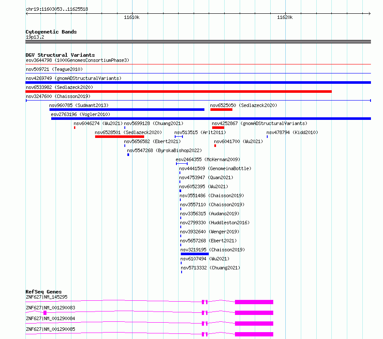This screenshot has height=339, width=383.
Task: Click the nsv5656582 (Ebert2021) label
Action: (152, 141)
